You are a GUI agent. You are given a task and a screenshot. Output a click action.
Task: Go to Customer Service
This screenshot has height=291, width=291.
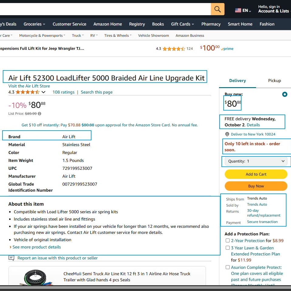click(x=70, y=24)
